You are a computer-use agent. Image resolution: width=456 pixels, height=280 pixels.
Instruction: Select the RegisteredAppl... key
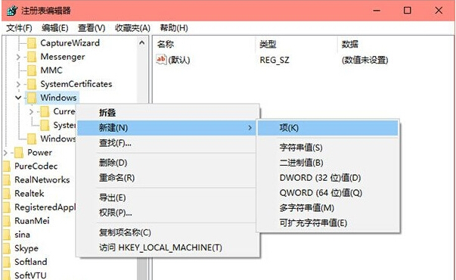(x=45, y=207)
